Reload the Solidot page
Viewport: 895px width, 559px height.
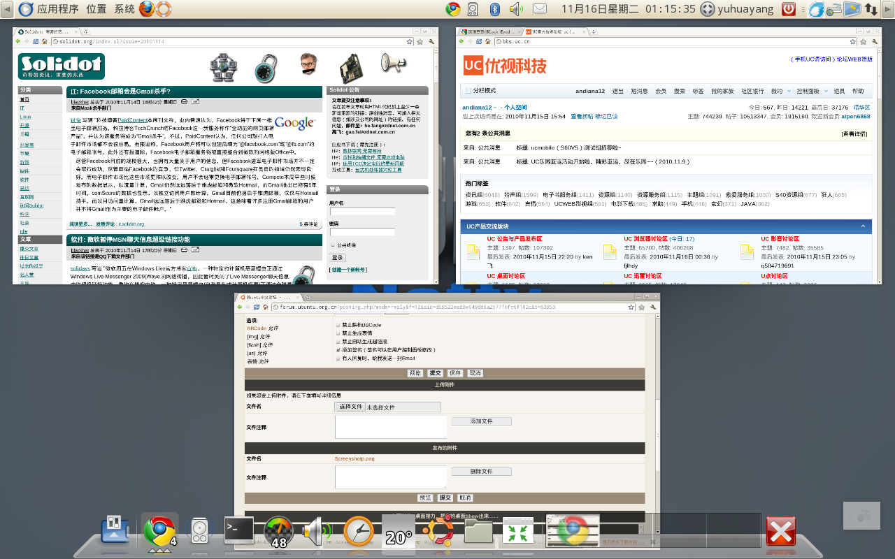click(x=36, y=42)
